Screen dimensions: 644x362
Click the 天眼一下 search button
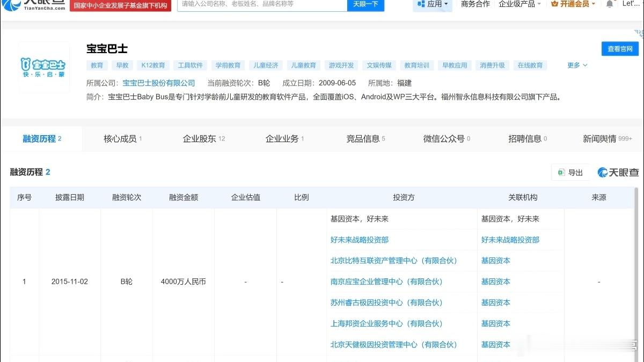tap(365, 5)
